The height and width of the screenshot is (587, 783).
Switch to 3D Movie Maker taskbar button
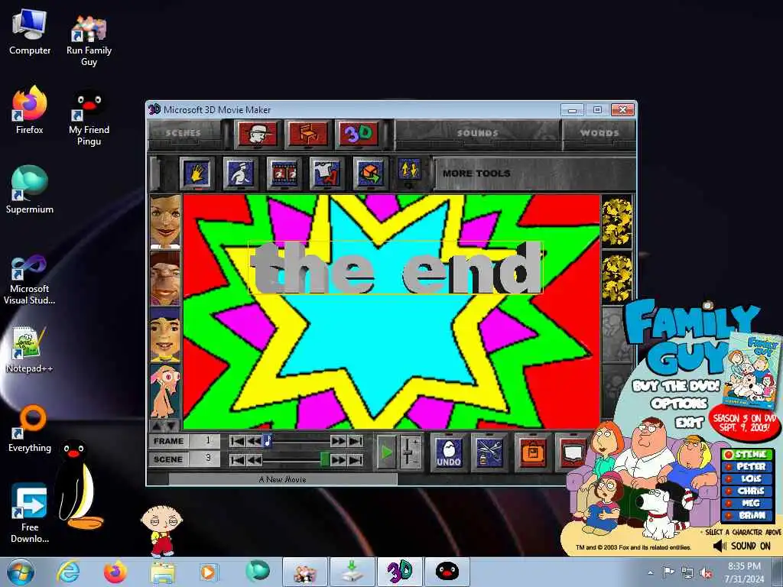(x=400, y=572)
